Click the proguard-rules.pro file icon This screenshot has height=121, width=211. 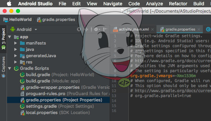(x=22, y=94)
